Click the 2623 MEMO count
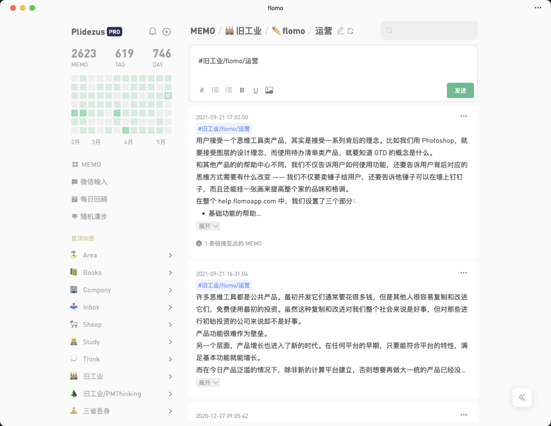The height and width of the screenshot is (426, 551). point(84,58)
